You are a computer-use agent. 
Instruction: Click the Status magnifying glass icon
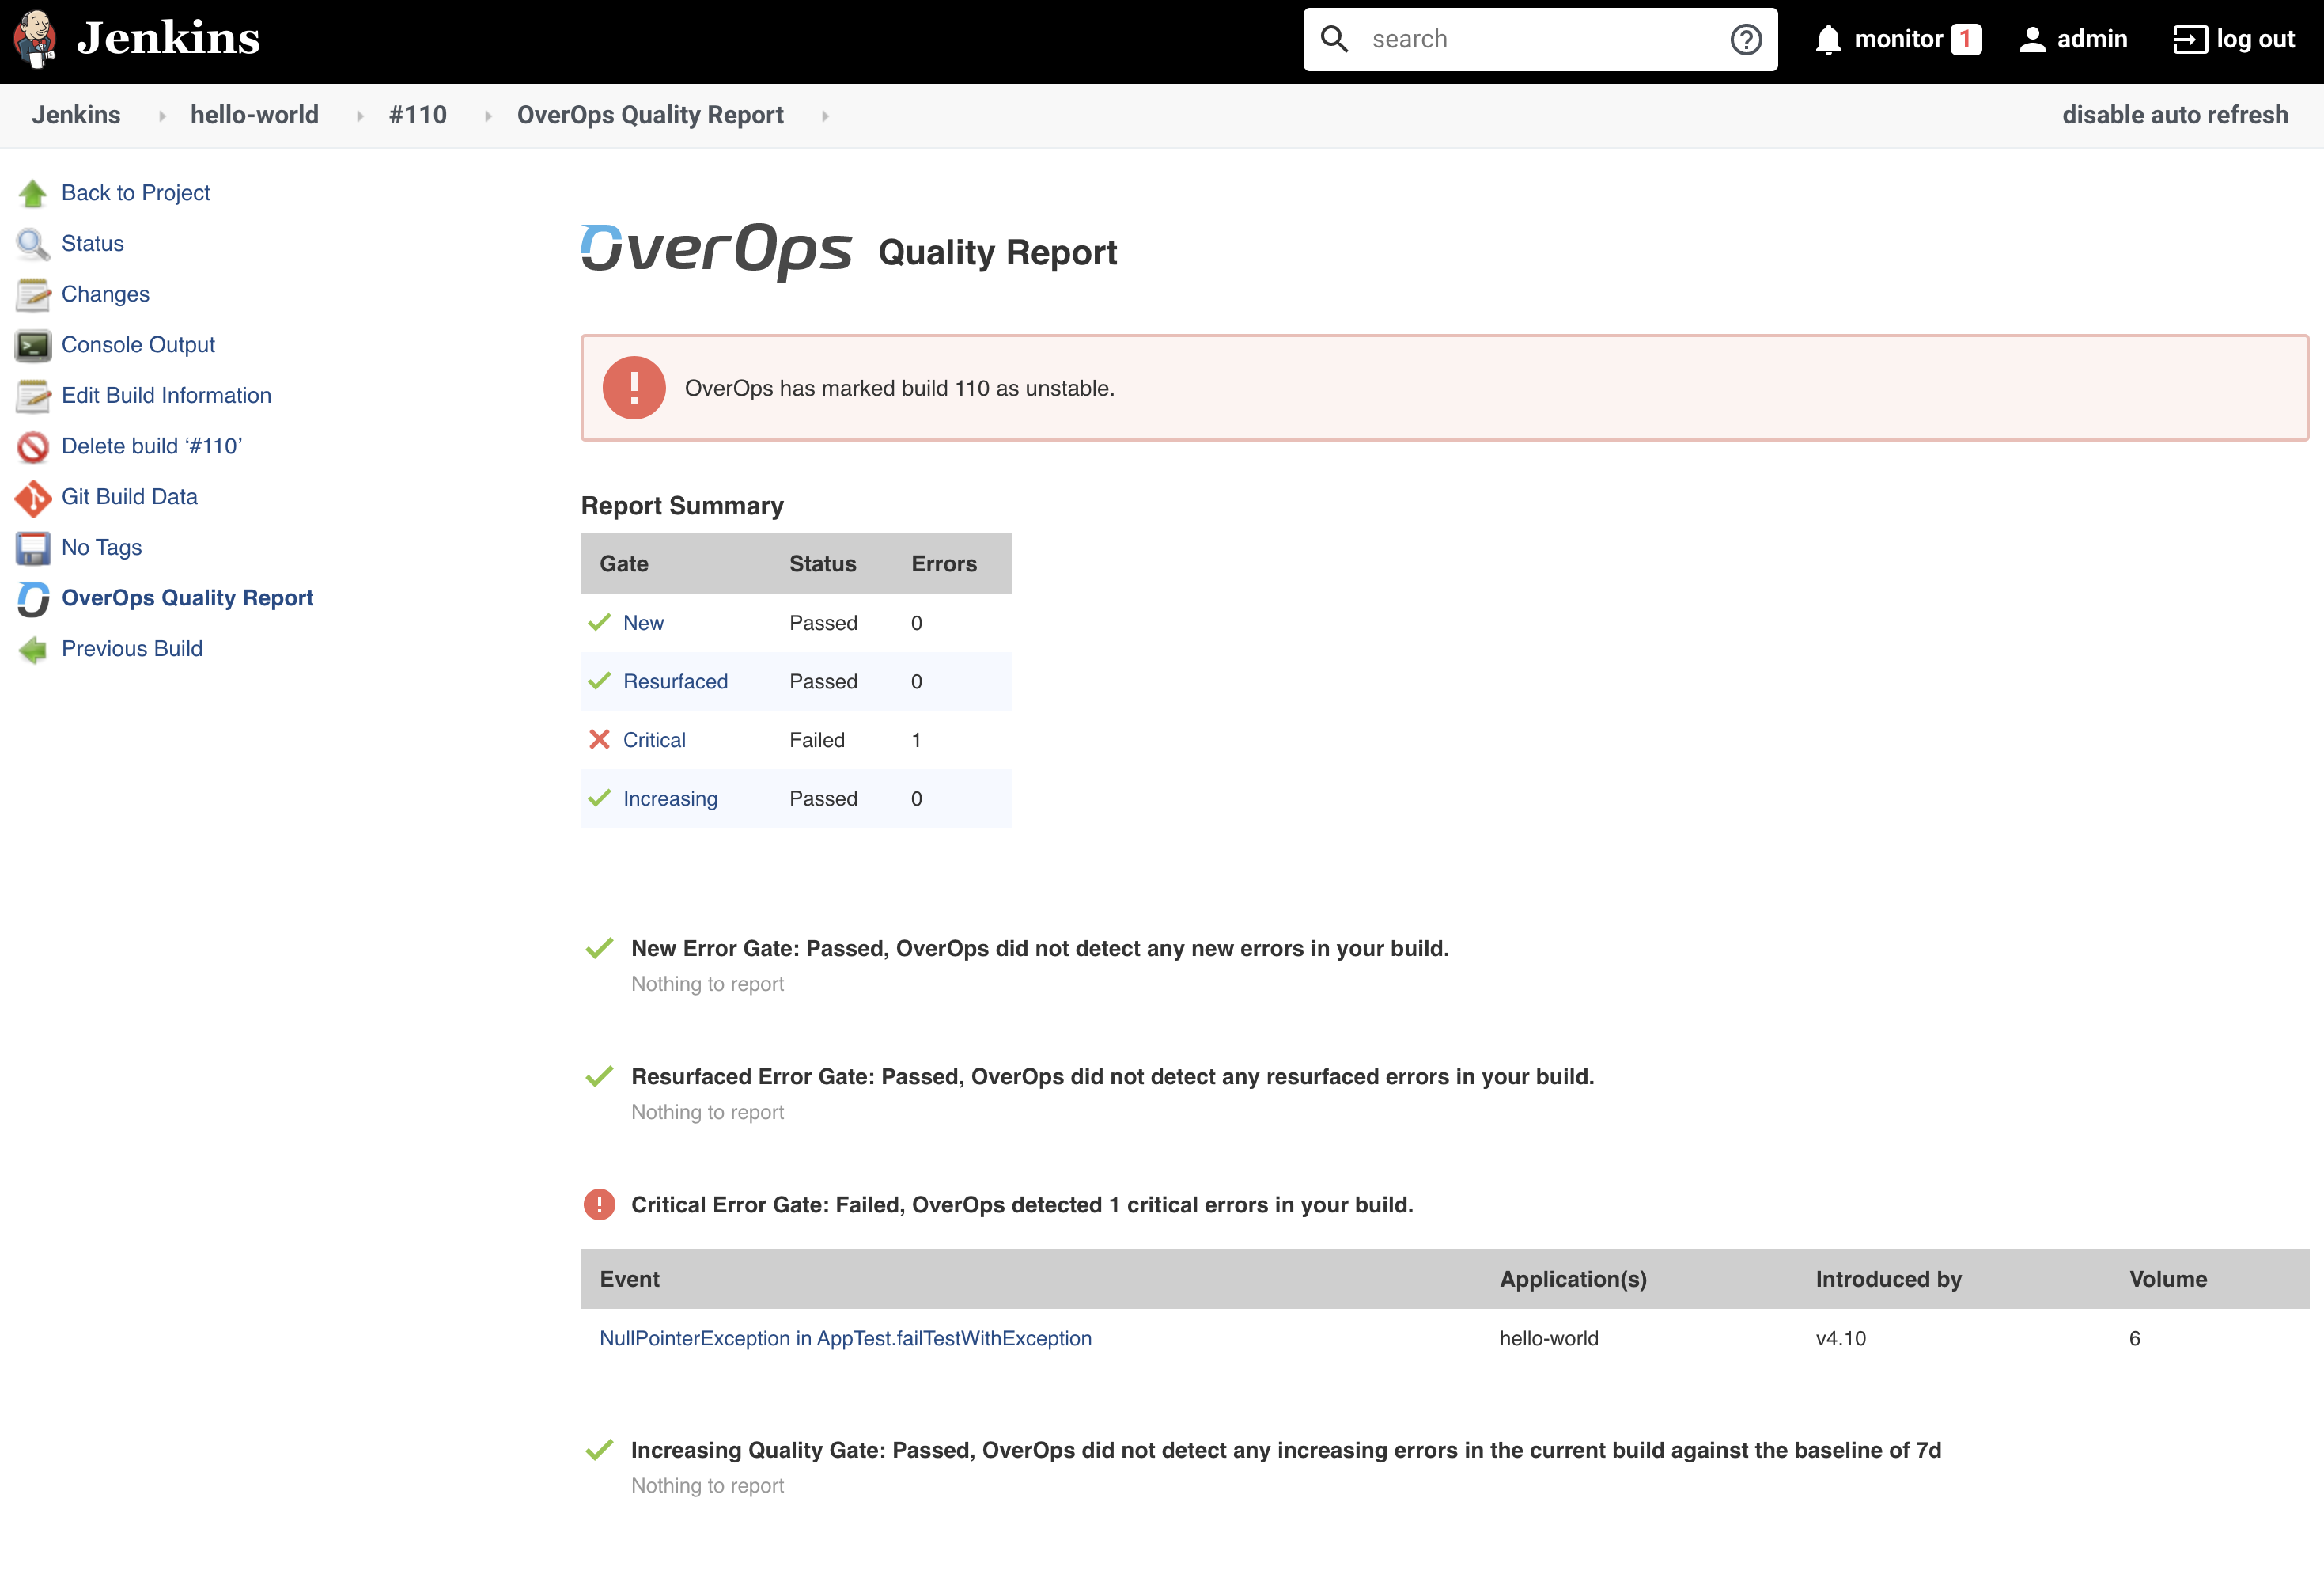(x=32, y=245)
